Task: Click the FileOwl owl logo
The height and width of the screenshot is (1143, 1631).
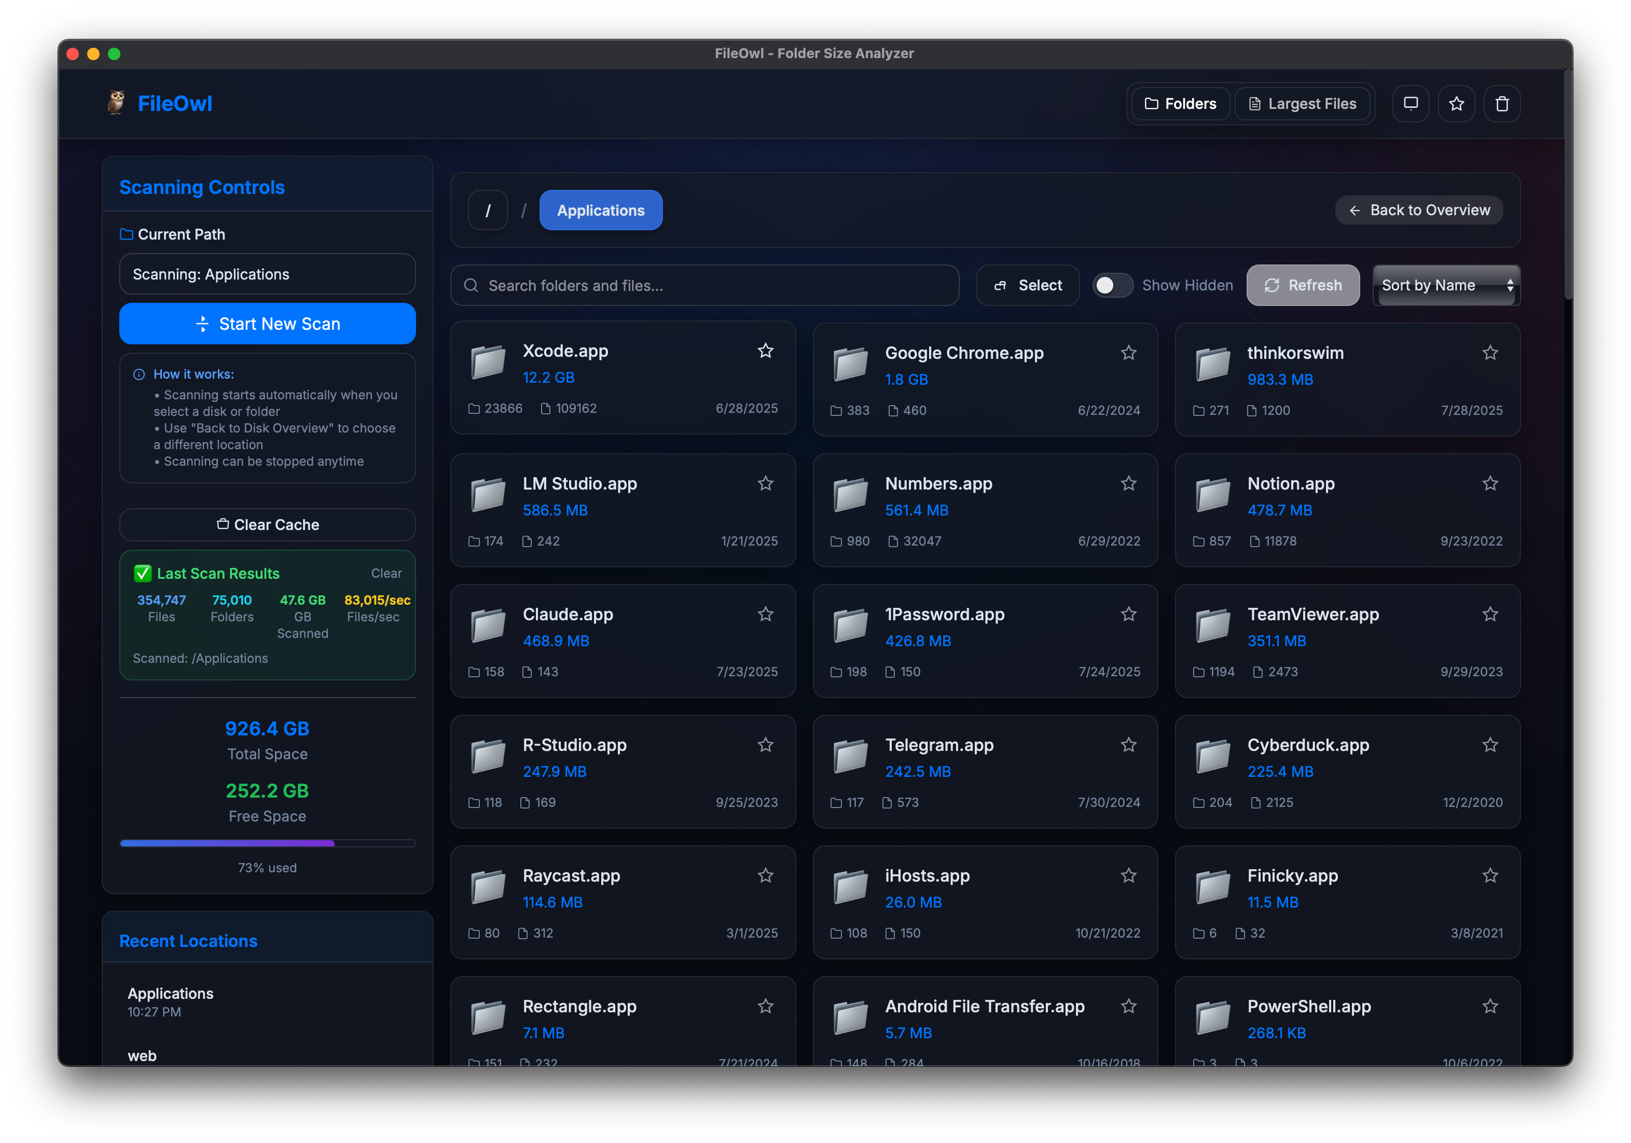Action: [x=115, y=103]
